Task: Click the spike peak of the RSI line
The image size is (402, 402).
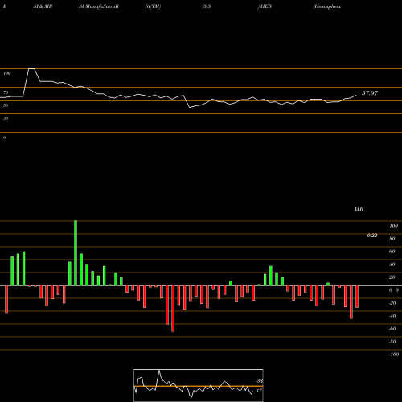Action: (x=31, y=69)
